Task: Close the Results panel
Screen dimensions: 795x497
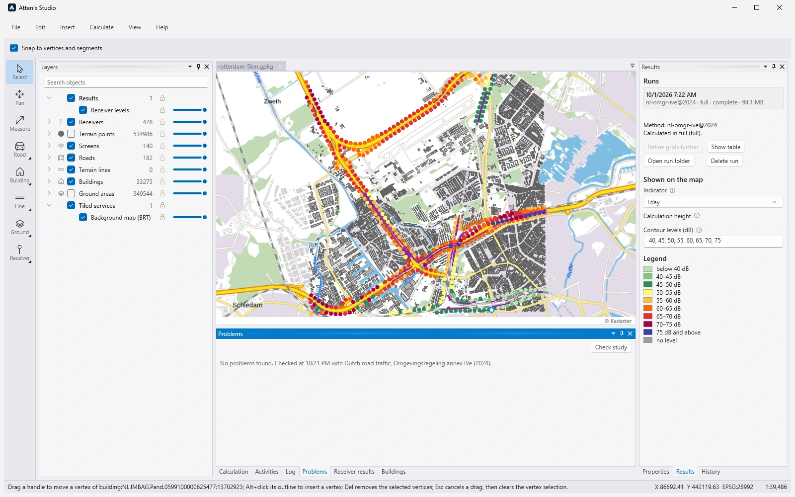Action: click(782, 67)
